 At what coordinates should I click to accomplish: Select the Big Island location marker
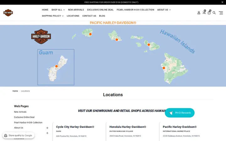164,68
